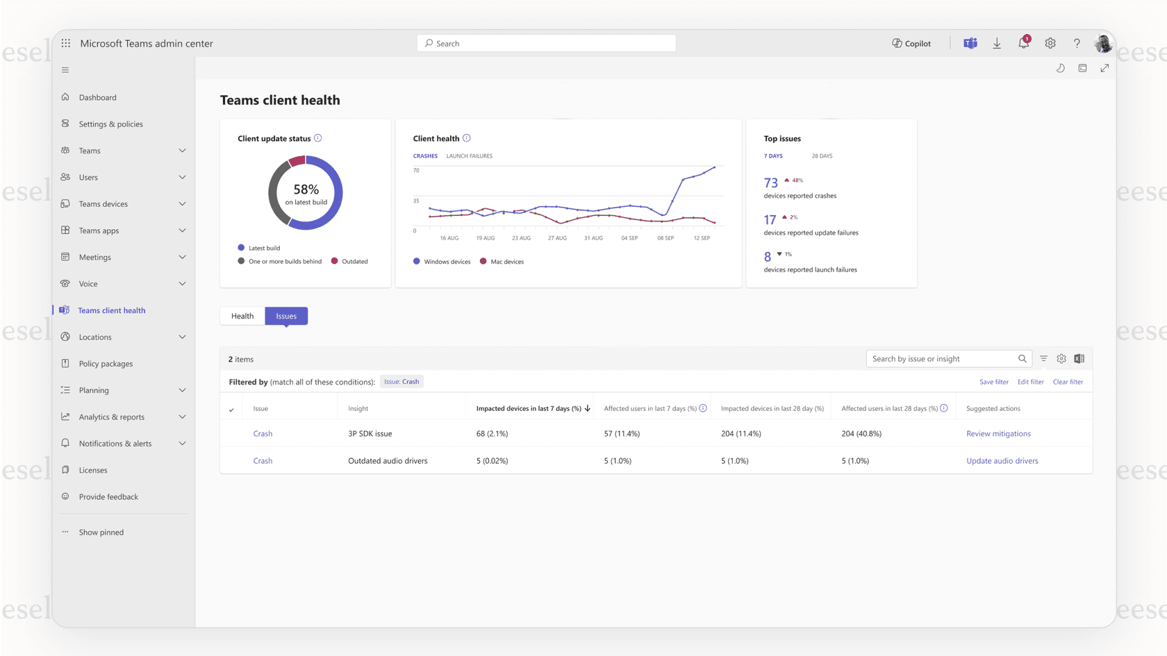Toggle dark mode using the moon icon
The width and height of the screenshot is (1167, 656).
pos(1060,68)
